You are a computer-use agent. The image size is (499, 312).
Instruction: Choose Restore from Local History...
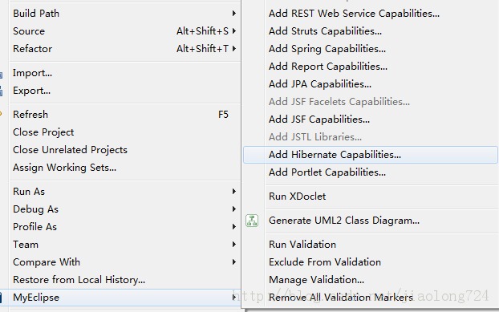(125, 280)
